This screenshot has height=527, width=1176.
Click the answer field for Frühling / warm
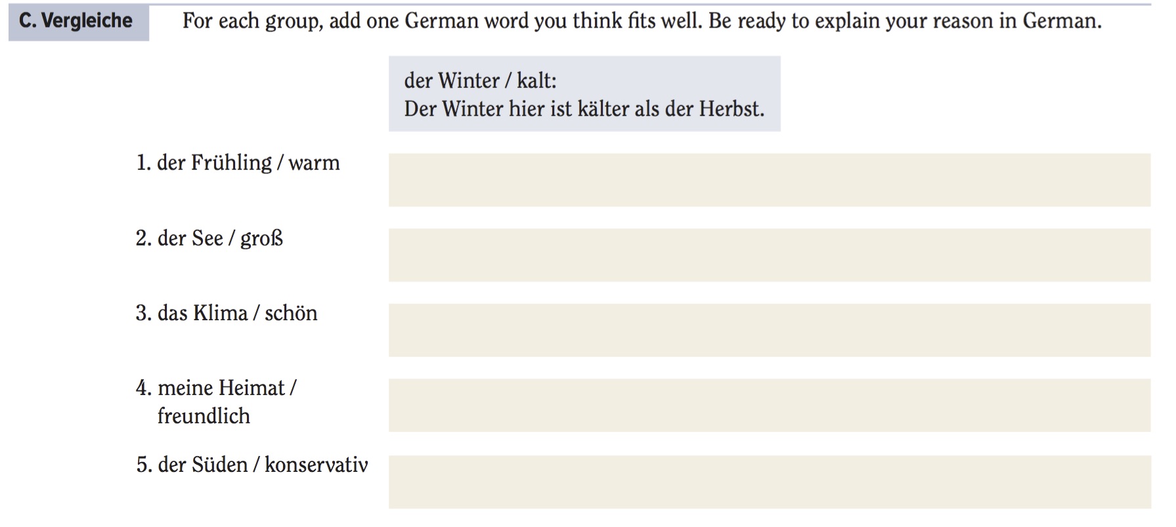[x=769, y=180]
